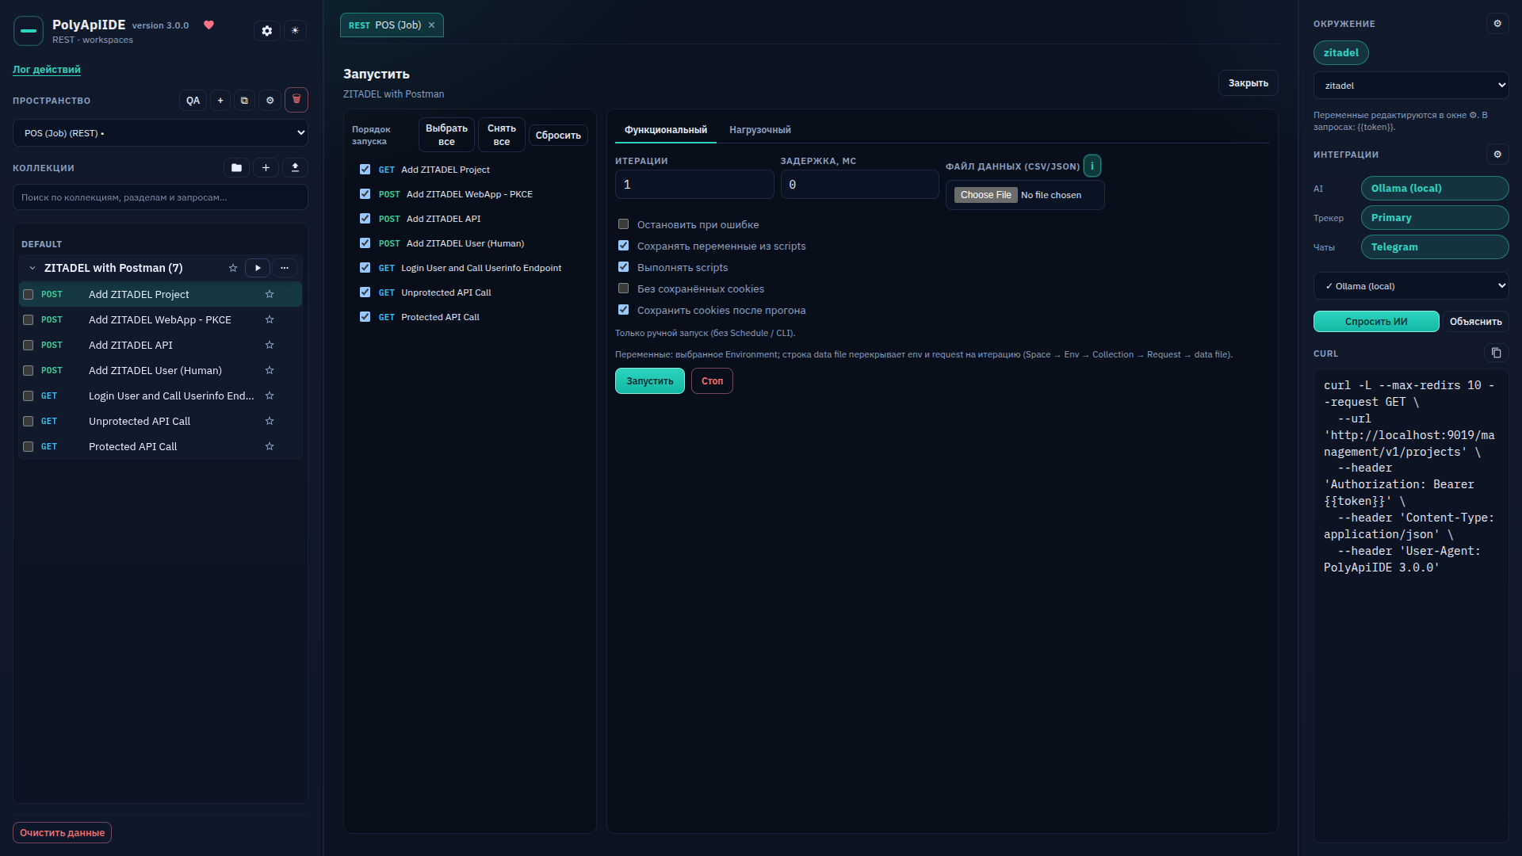Viewport: 1522px width, 856px height.
Task: Open the Add ZITADEL Project request in sidebar
Action: tap(160, 295)
